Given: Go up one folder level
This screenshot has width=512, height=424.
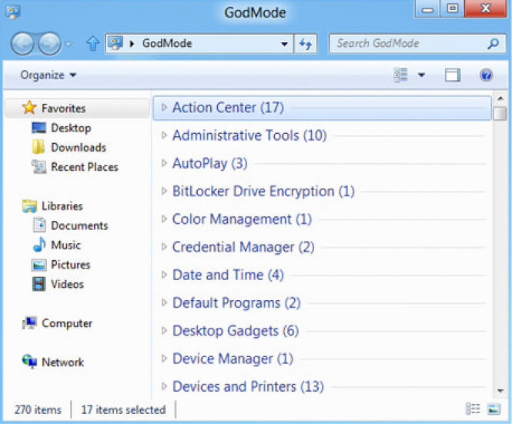Looking at the screenshot, I should (x=92, y=43).
